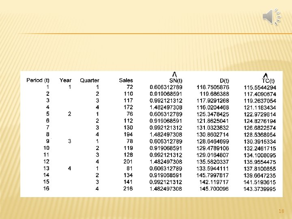Screen dimensions: 292x219
Task: Select the Sales value 194
Action: (x=128, y=135)
